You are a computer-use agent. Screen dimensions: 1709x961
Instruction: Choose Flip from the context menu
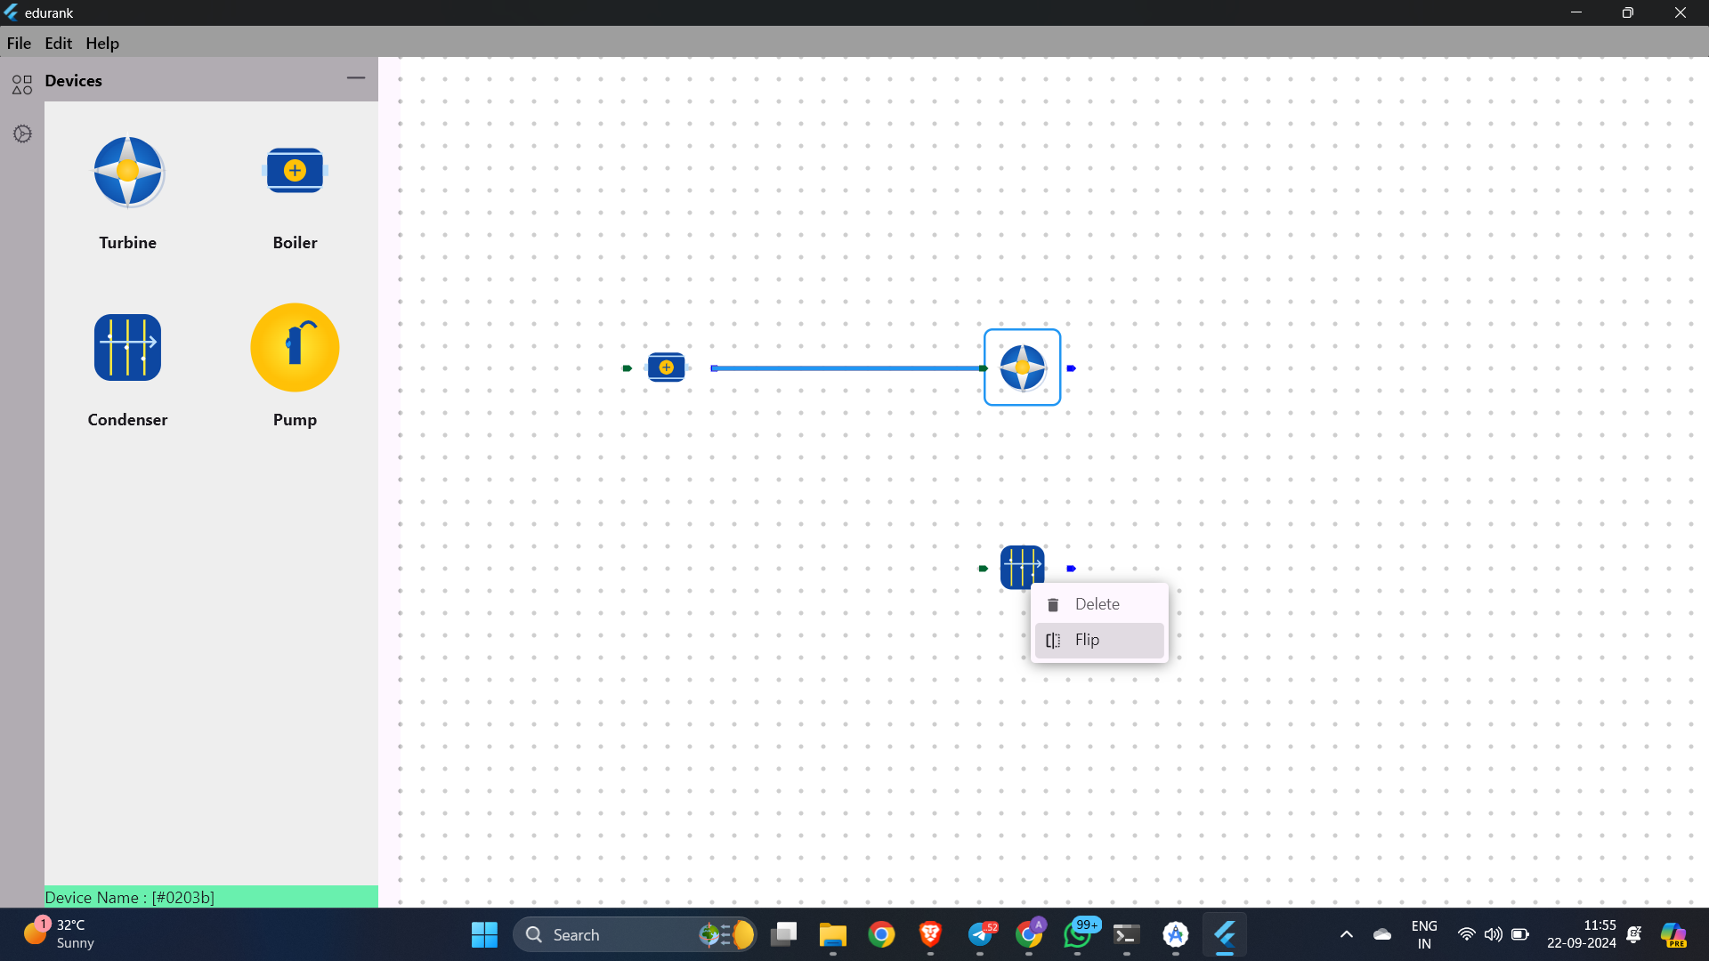[x=1099, y=641]
